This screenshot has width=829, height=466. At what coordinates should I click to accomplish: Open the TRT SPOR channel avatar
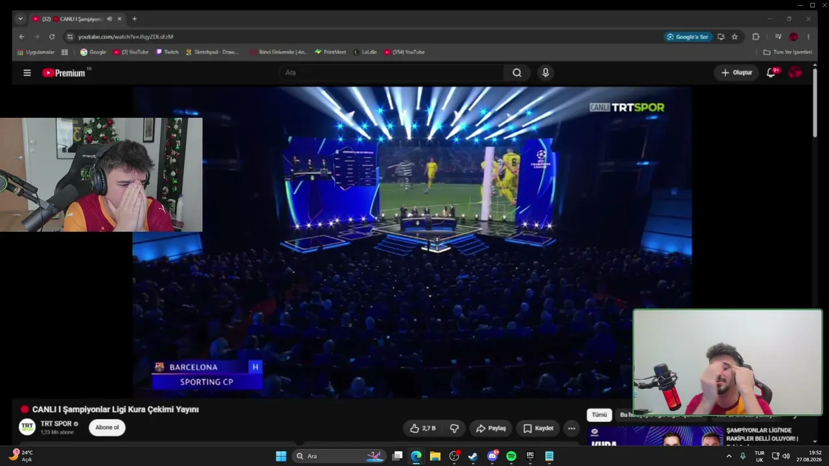click(x=27, y=427)
